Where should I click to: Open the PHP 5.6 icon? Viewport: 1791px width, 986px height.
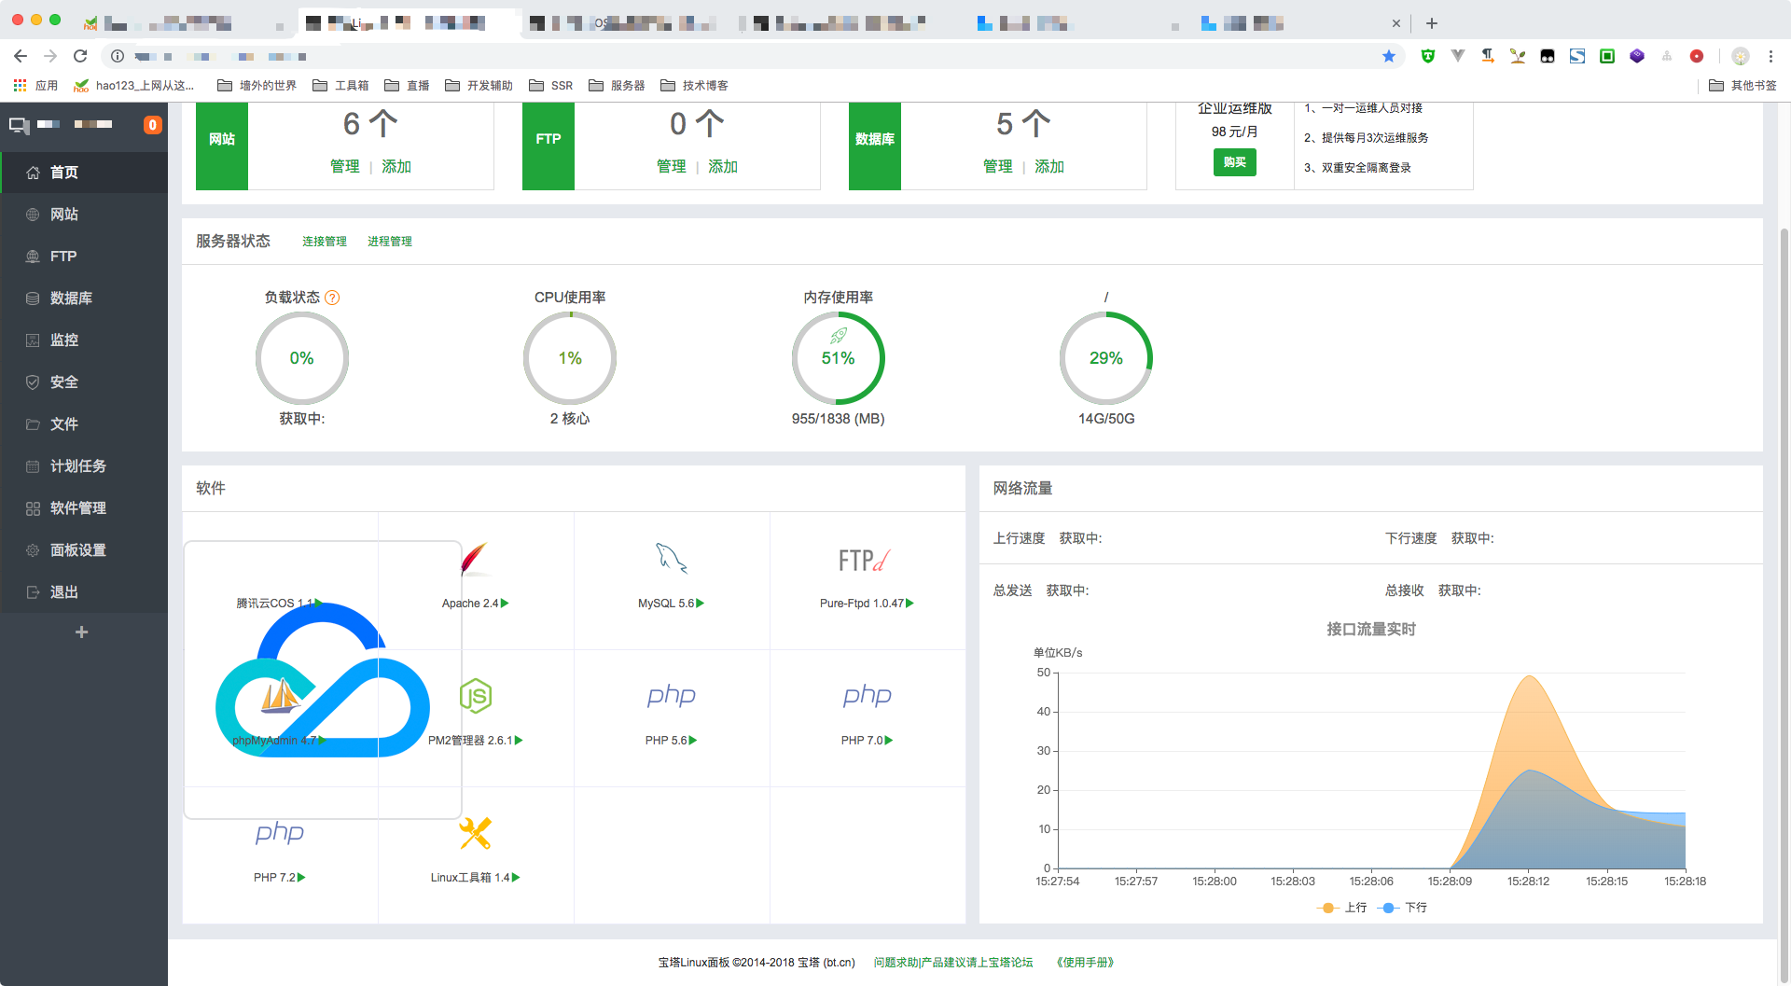coord(672,696)
